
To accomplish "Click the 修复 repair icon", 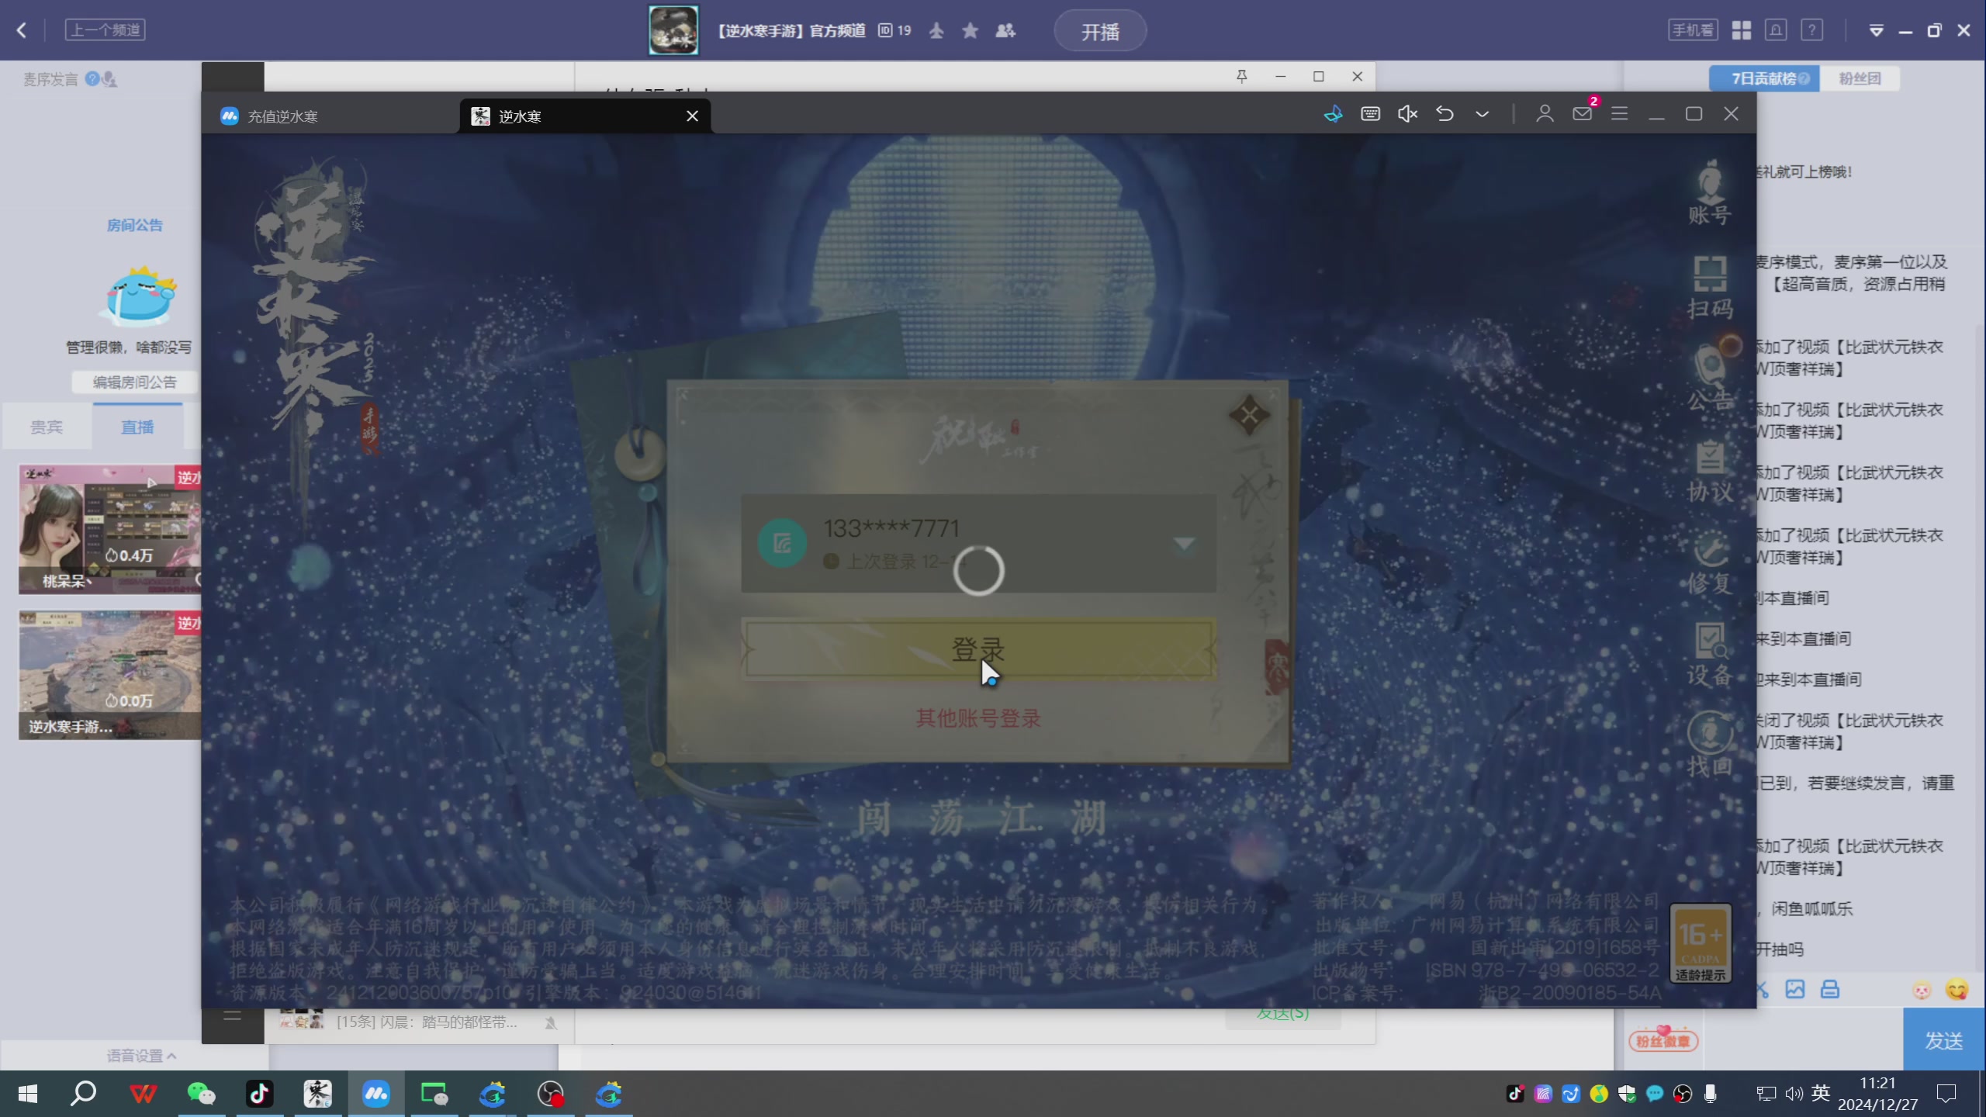I will pos(1710,563).
